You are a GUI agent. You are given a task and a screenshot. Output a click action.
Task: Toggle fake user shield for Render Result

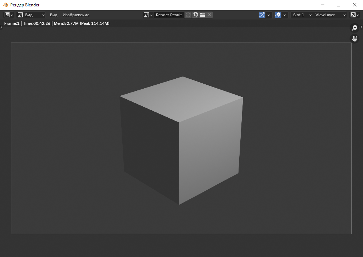[188, 15]
